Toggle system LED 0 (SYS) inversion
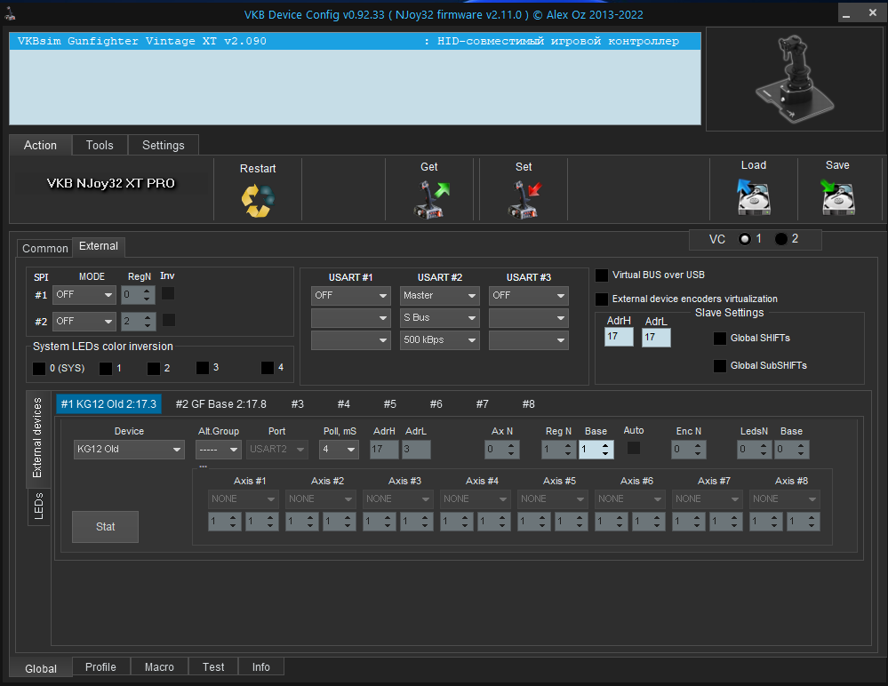Screen dimensions: 888x686 tap(39, 369)
